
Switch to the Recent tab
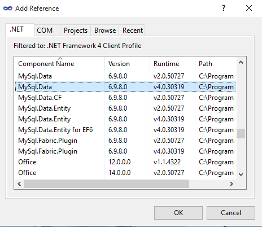pyautogui.click(x=132, y=30)
